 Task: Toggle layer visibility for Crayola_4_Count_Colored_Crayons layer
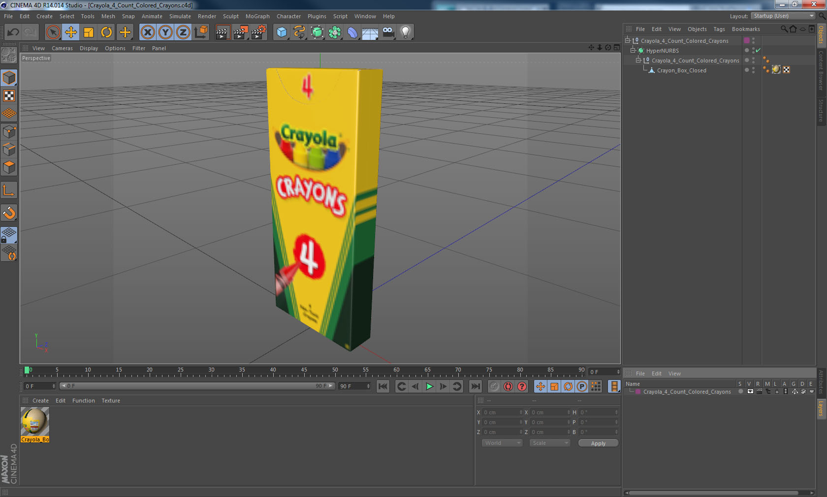tap(750, 392)
